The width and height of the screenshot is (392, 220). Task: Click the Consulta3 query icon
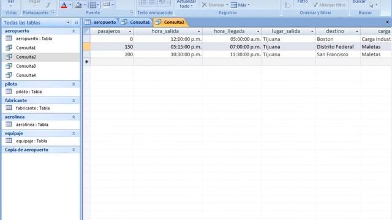tap(9, 66)
